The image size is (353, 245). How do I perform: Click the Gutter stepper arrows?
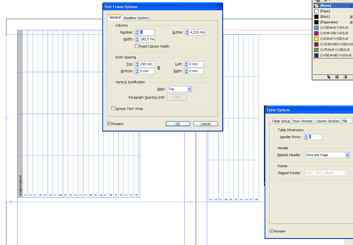click(x=187, y=32)
